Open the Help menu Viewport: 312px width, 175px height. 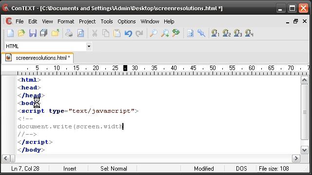pyautogui.click(x=169, y=21)
